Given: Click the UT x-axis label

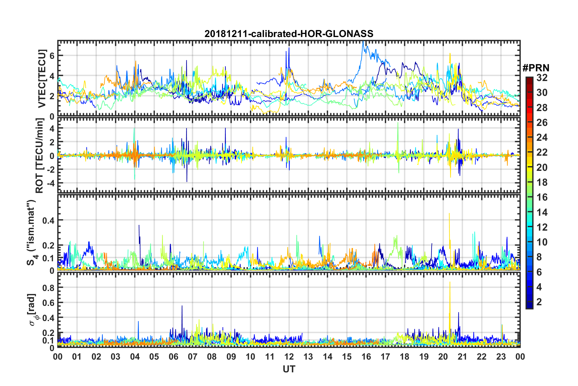Looking at the screenshot, I should click(289, 369).
